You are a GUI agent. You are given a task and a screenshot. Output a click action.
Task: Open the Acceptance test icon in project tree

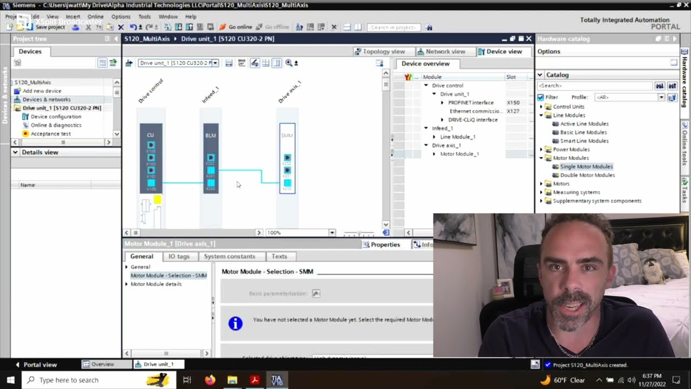[25, 133]
